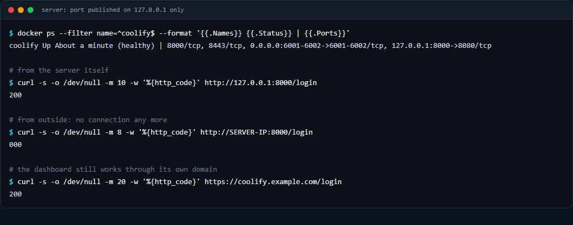Click the curl command for https://coolify.example.com/login
Screen dimensions: 573x225
[x=176, y=182]
